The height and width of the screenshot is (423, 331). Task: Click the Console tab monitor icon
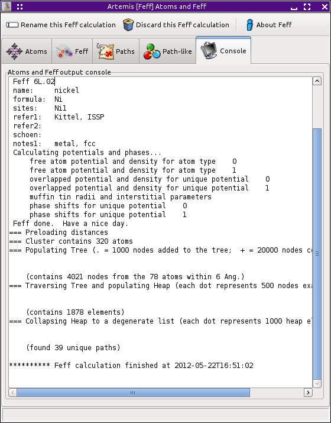209,50
